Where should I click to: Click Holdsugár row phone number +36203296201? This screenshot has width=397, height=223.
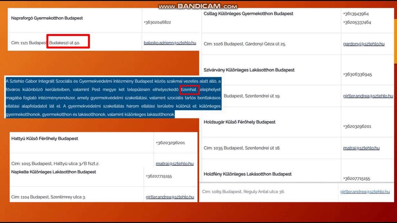(x=357, y=127)
